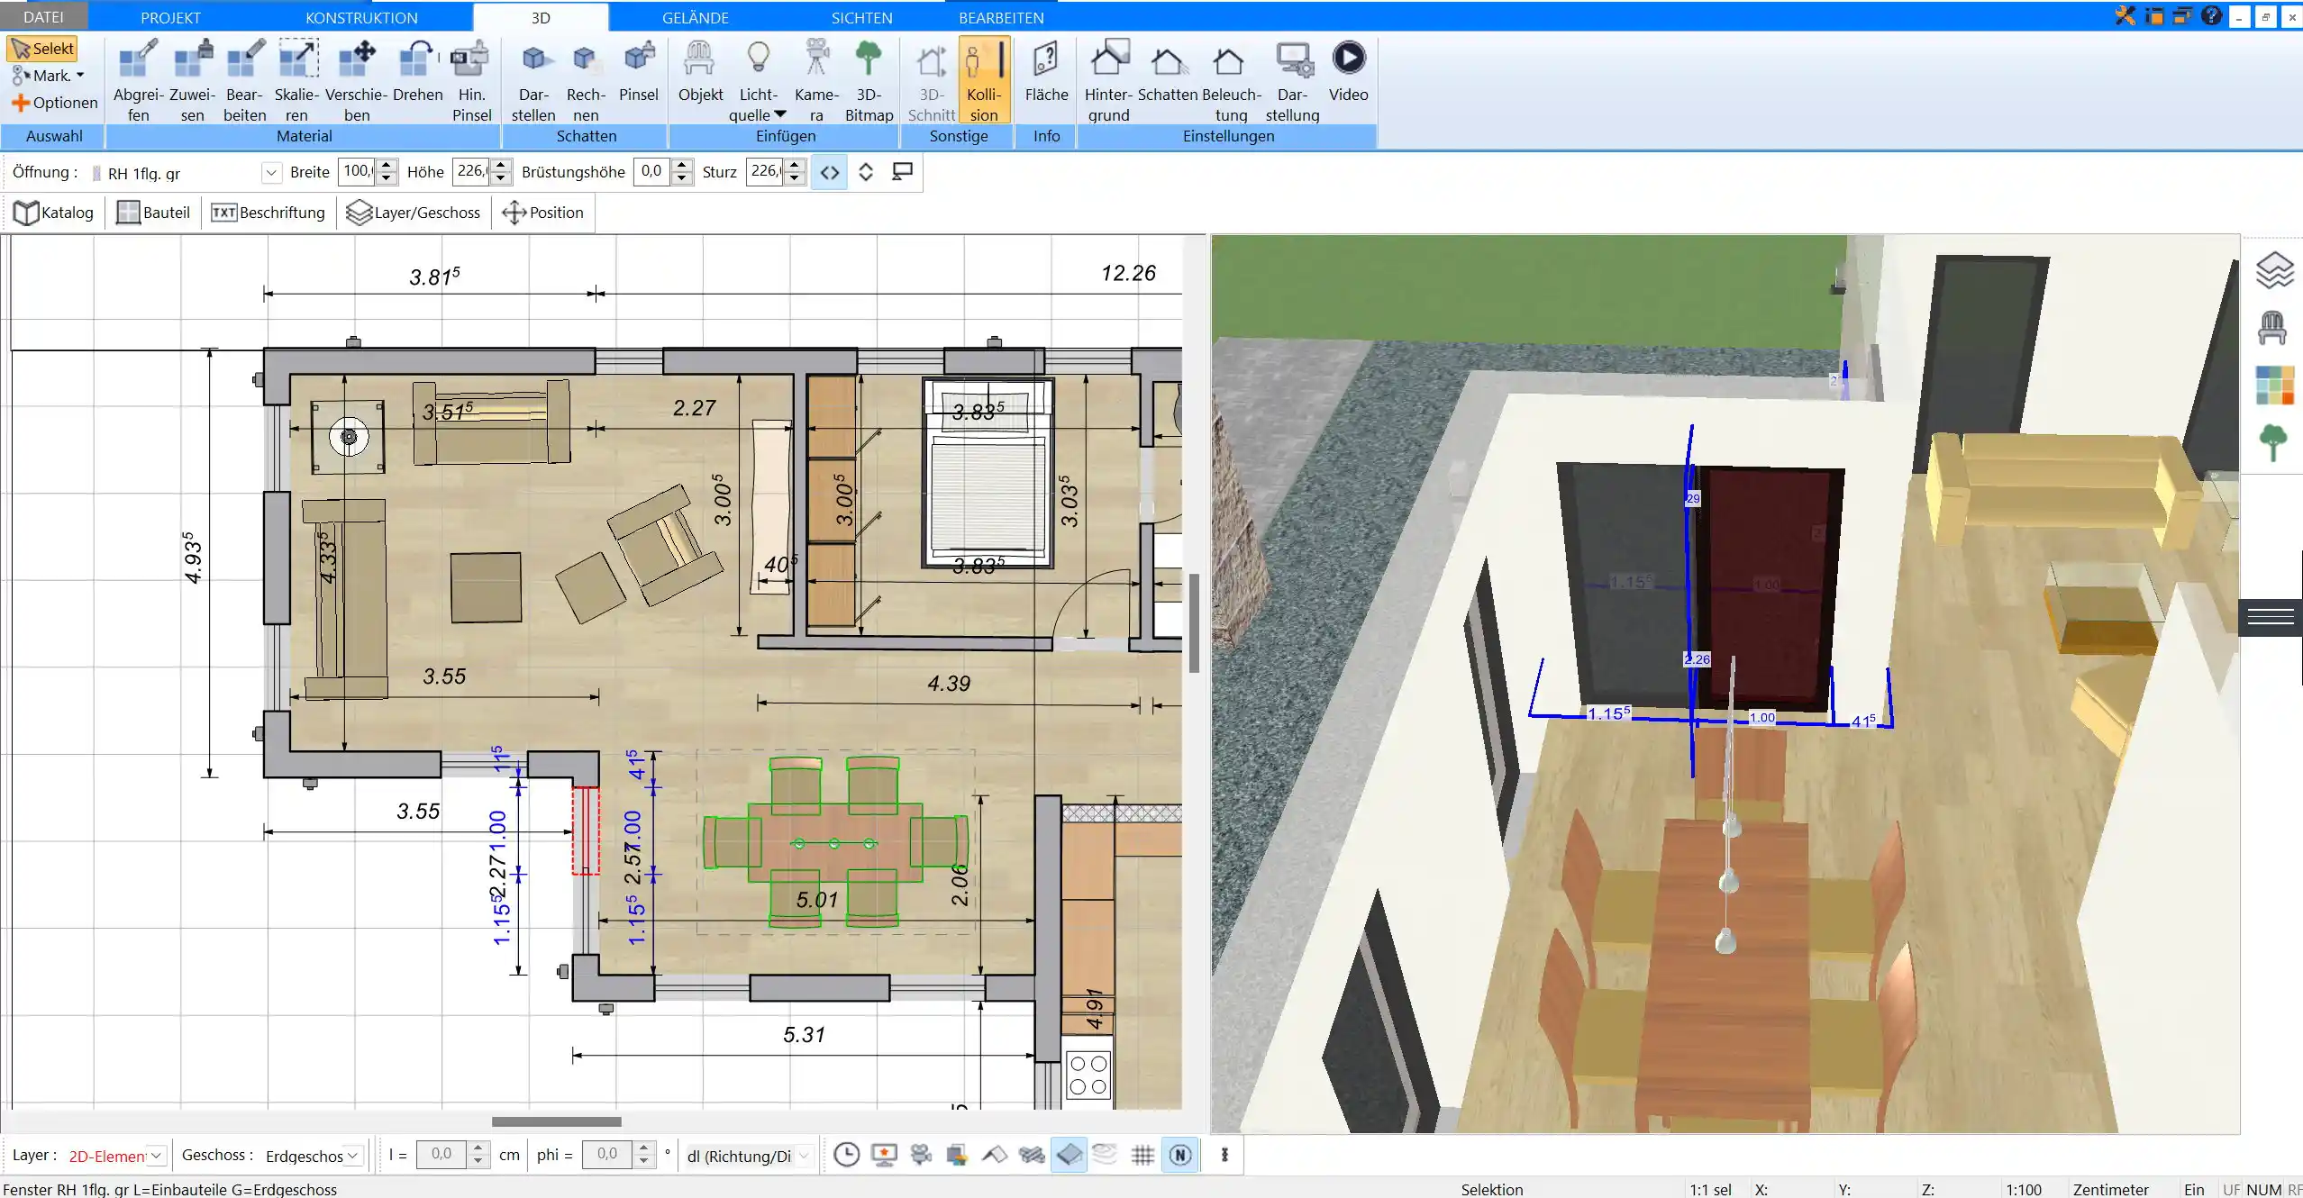This screenshot has height=1198, width=2303.
Task: Open the furniture catalog chair in sidebar
Action: click(2272, 328)
